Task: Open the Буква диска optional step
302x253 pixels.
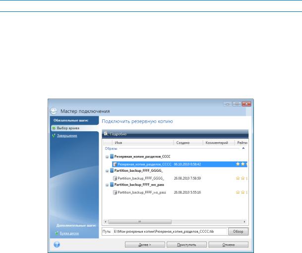Action: click(69, 233)
